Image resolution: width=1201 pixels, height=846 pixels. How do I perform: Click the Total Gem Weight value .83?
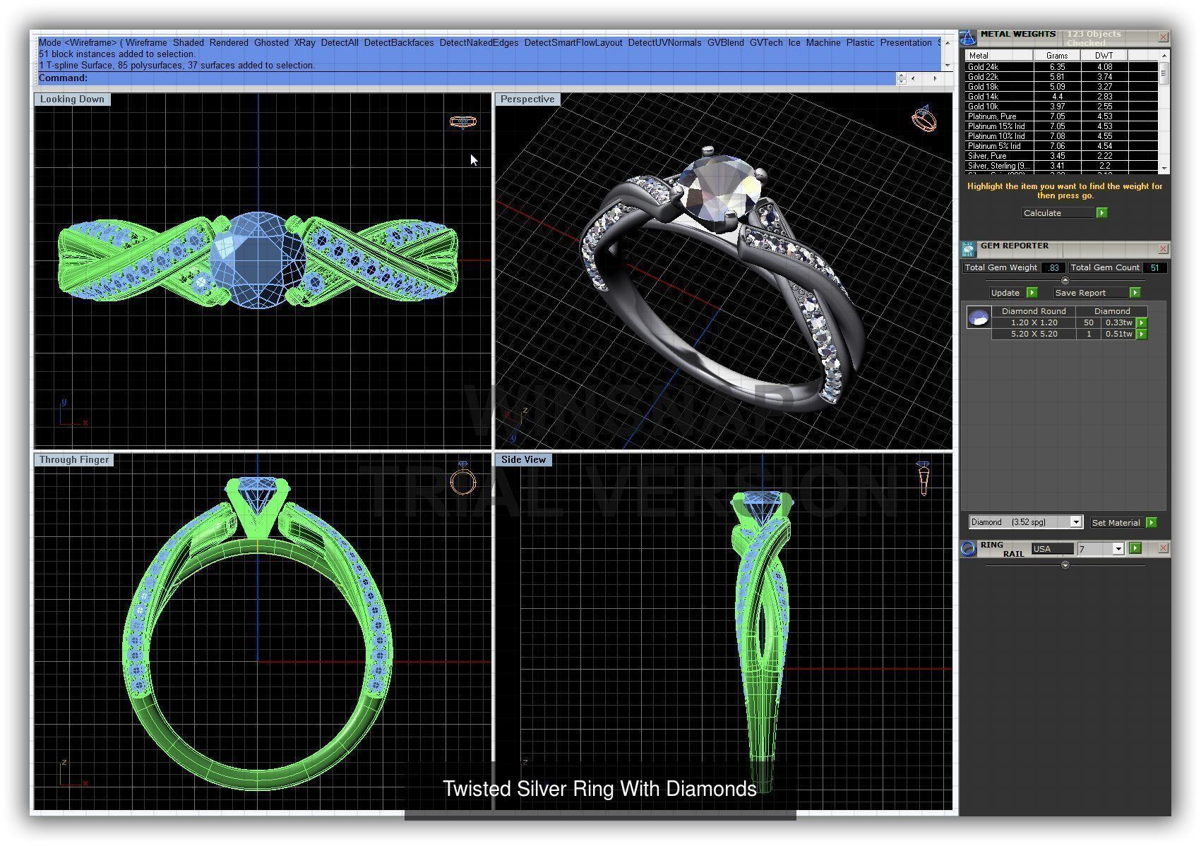1053,268
